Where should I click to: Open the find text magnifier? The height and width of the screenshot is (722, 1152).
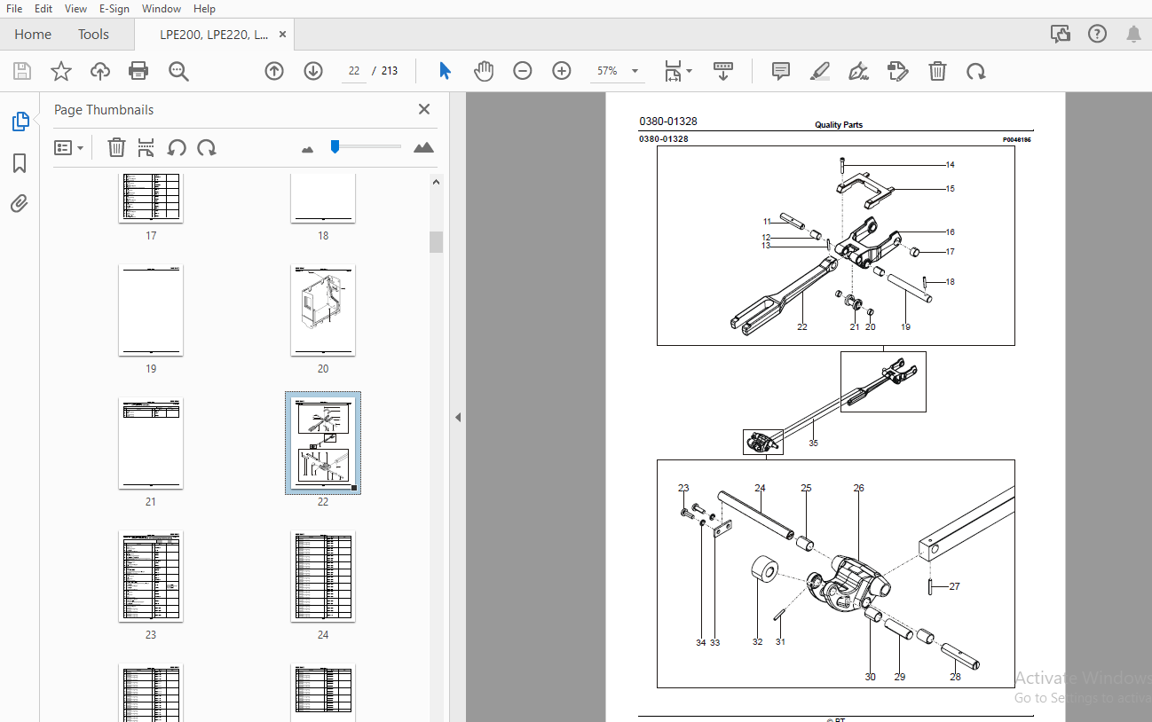tap(179, 71)
